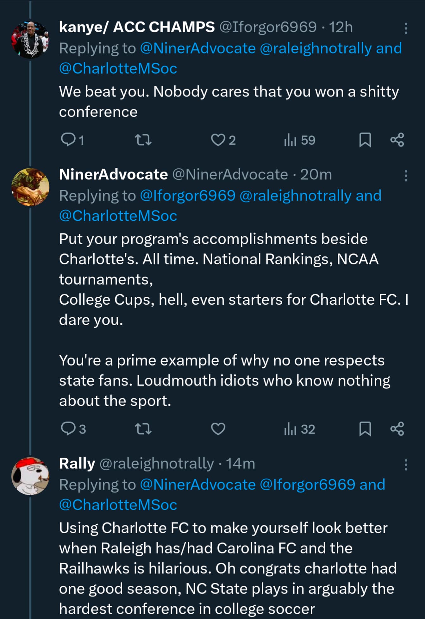This screenshot has height=619, width=425.
Task: Open NinerAdvocate's guitar avatar
Action: [x=30, y=187]
